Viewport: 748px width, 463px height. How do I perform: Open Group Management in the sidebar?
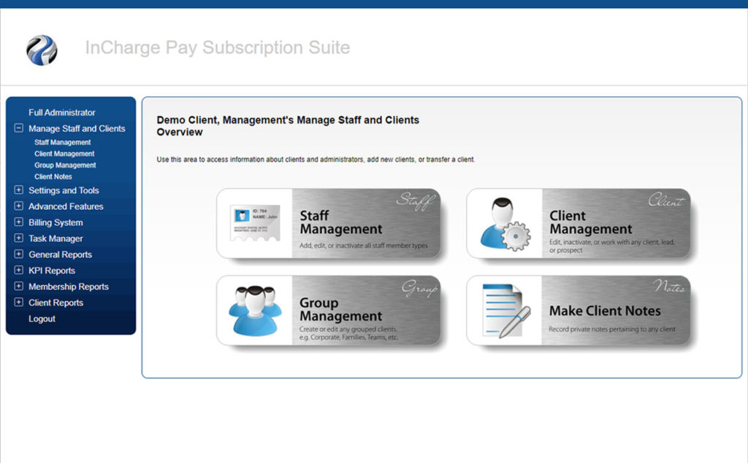pos(65,165)
